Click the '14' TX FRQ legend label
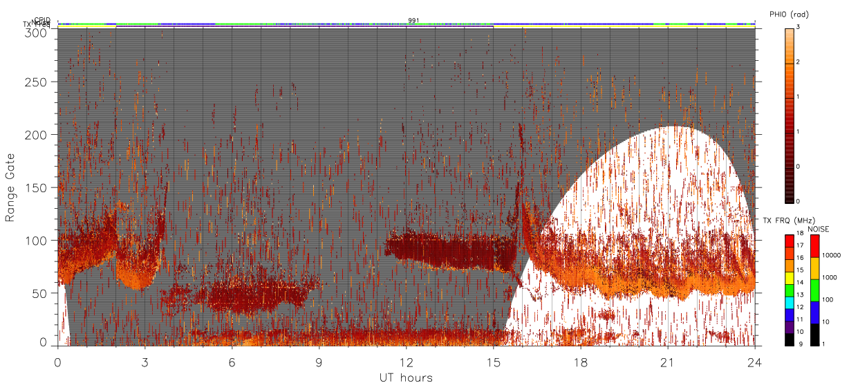 [801, 282]
